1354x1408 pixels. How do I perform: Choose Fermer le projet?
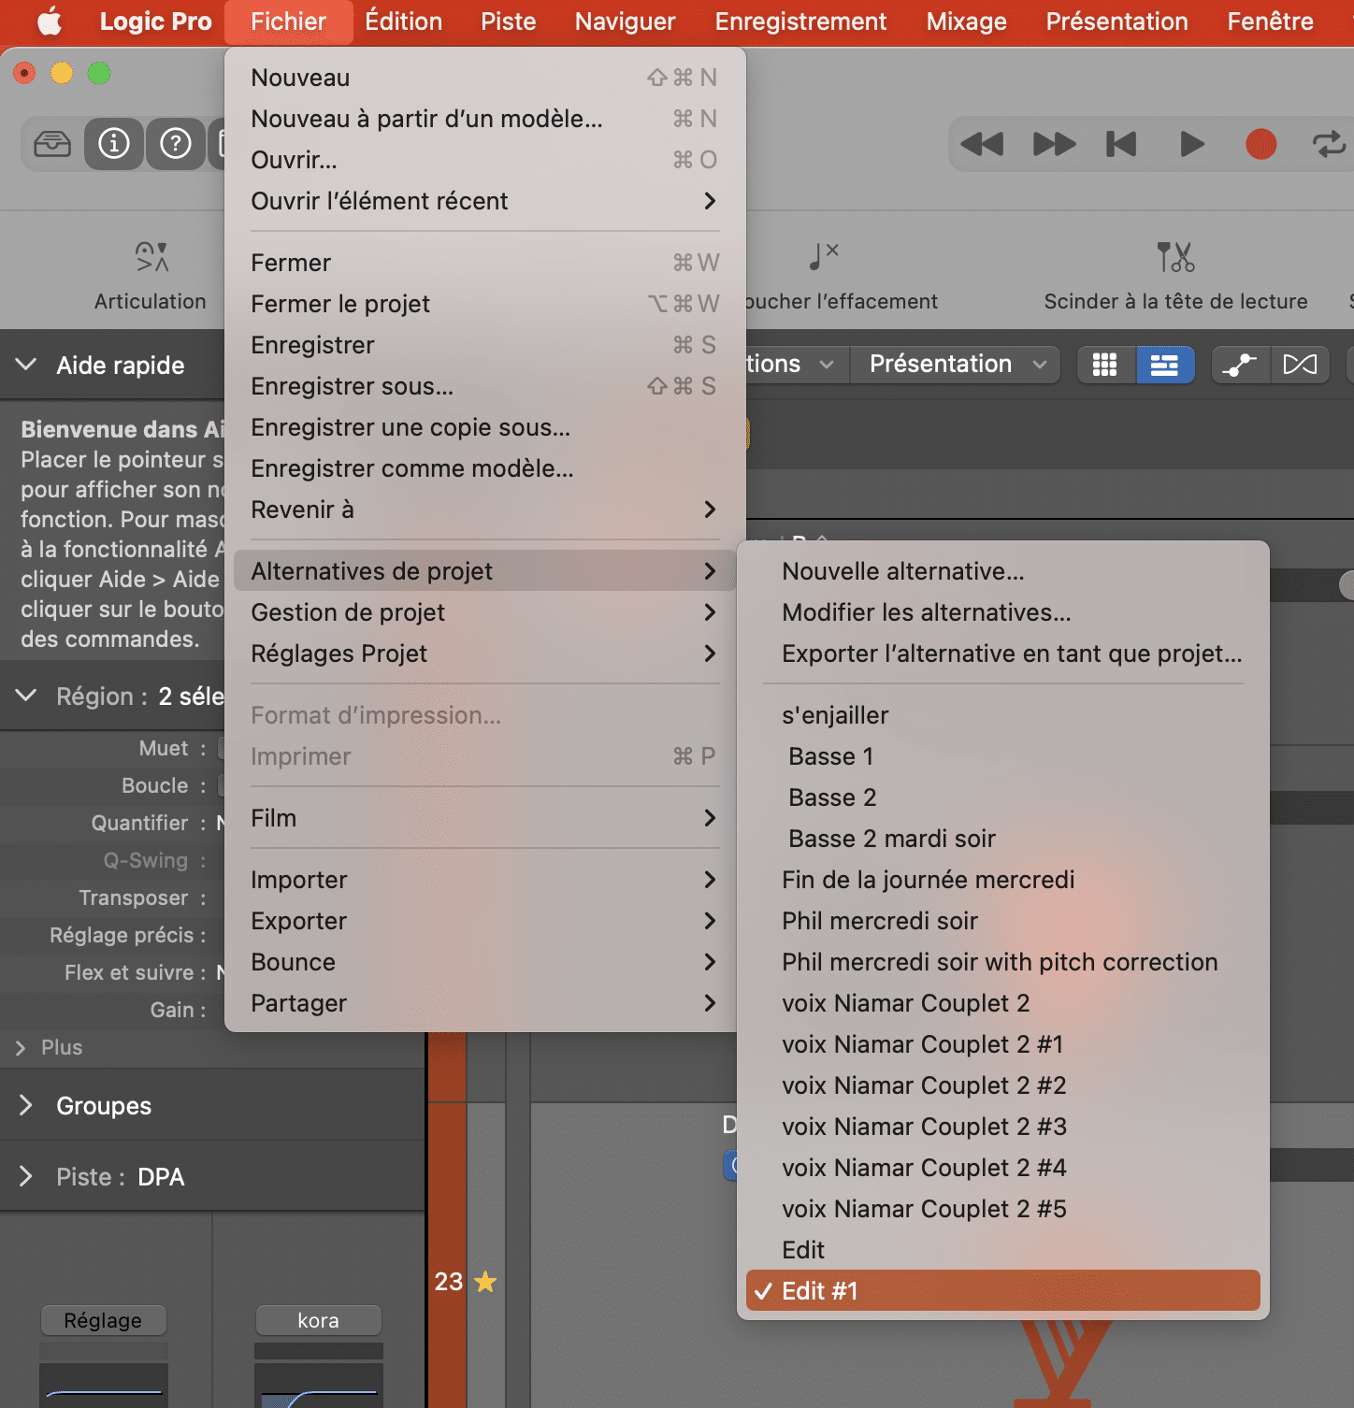[x=484, y=304]
